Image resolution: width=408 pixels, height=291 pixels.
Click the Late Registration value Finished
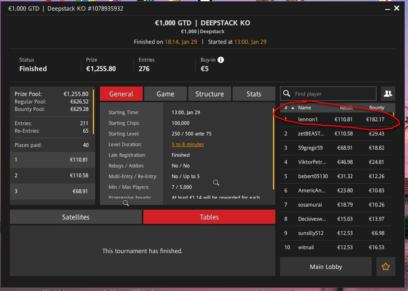(181, 155)
